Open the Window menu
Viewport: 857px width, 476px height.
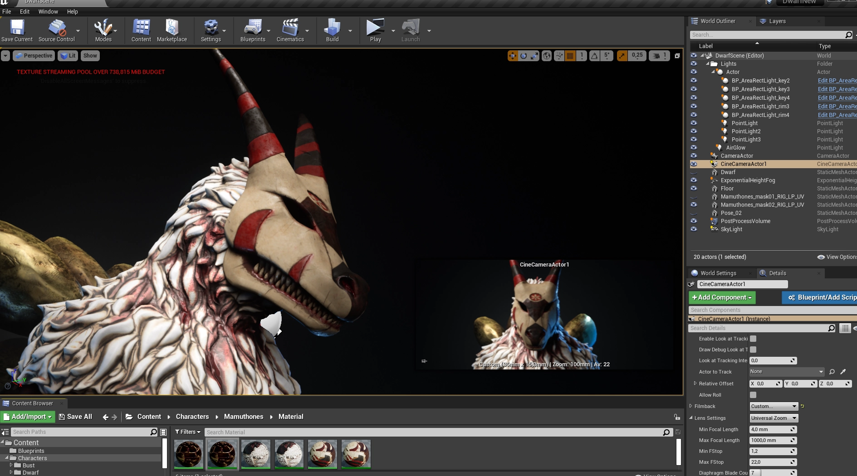click(x=48, y=12)
